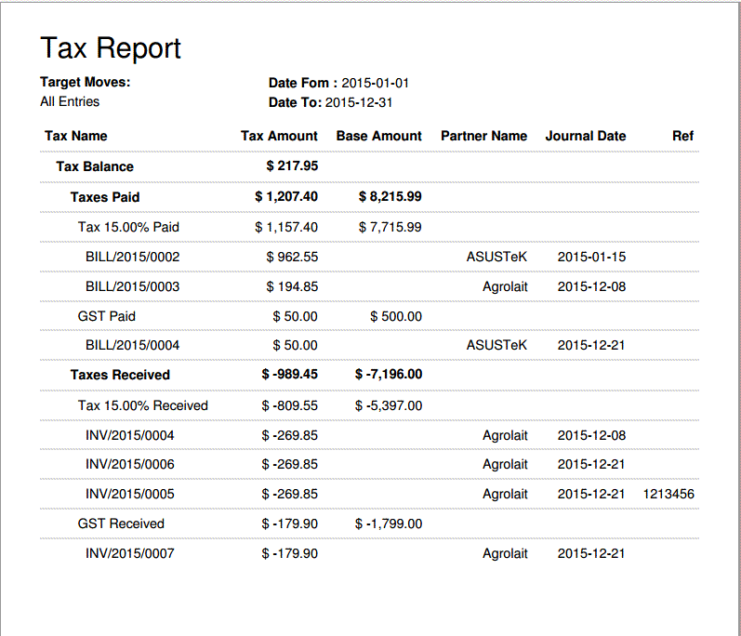Open entry INV/2015/0007
The height and width of the screenshot is (636, 741).
(129, 553)
